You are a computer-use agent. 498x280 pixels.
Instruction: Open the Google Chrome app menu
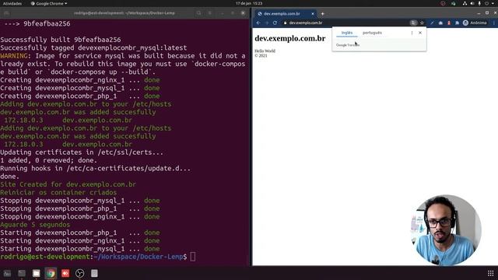pyautogui.click(x=49, y=3)
